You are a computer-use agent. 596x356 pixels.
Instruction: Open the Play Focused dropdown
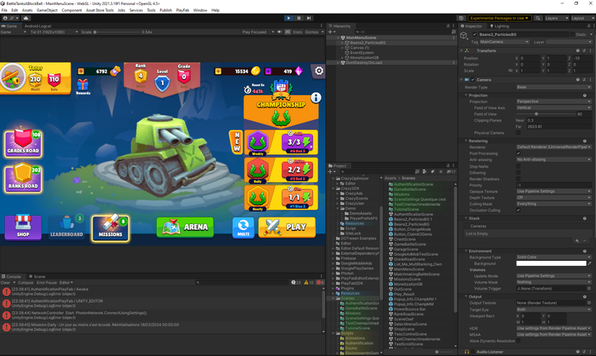point(258,32)
